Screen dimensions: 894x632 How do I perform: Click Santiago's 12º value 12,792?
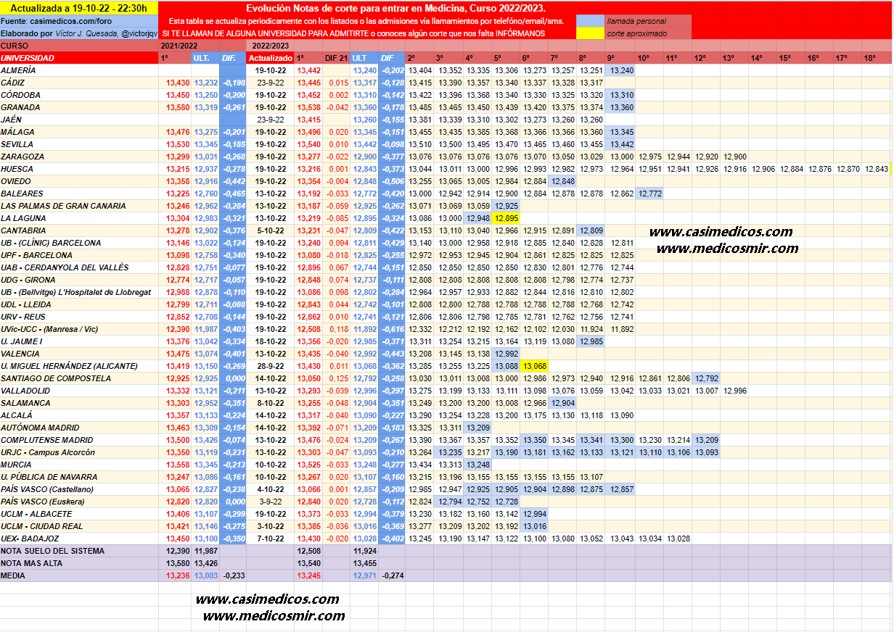pyautogui.click(x=706, y=378)
